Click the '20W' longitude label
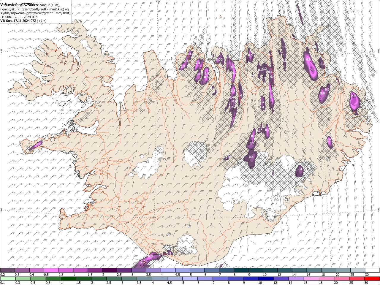 point(158,1)
